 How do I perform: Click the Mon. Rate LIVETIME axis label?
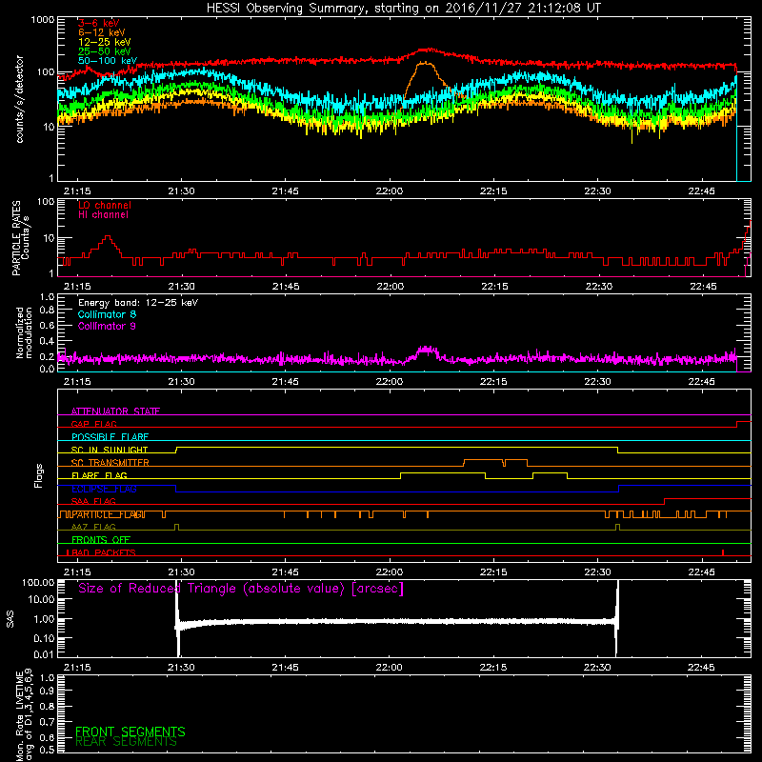tap(25, 716)
